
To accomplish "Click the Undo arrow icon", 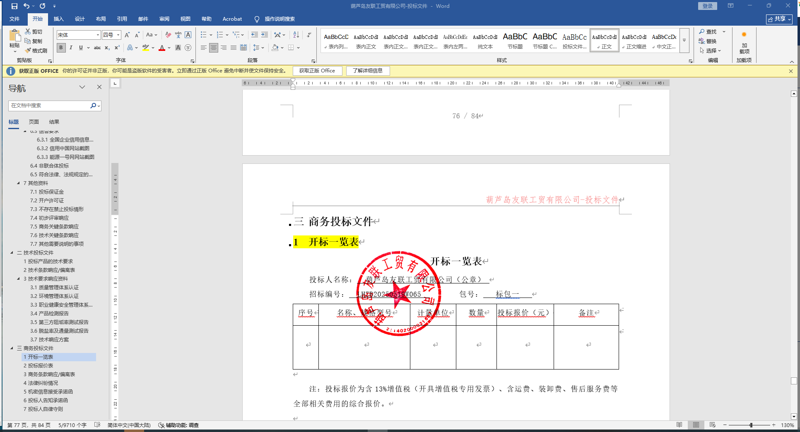I will click(x=27, y=6).
